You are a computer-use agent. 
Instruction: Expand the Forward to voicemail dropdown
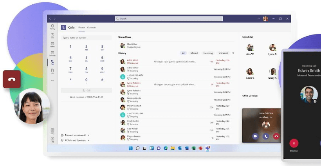click(88, 135)
